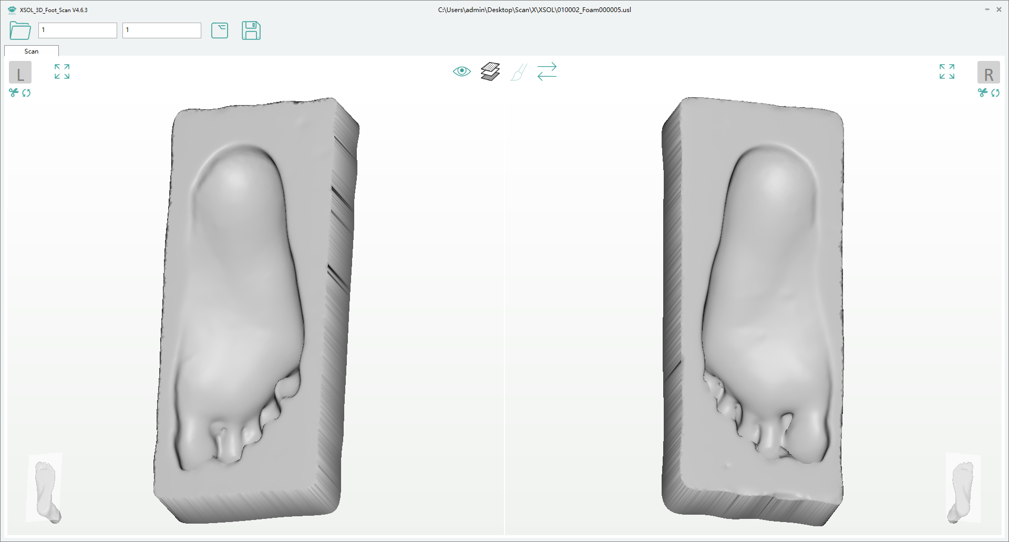Click the swap left/right arrows icon
1009x542 pixels.
click(x=547, y=72)
